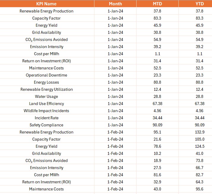Click Emission Intensity in the 1-Jan-24 row
Viewport: 212px width, 194px height.
click(x=46, y=47)
